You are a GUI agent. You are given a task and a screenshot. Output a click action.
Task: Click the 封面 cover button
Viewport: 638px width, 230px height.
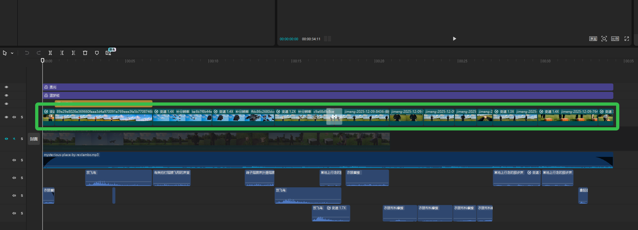click(x=34, y=139)
